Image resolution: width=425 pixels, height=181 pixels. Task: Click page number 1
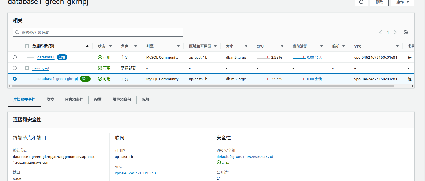pos(388,32)
